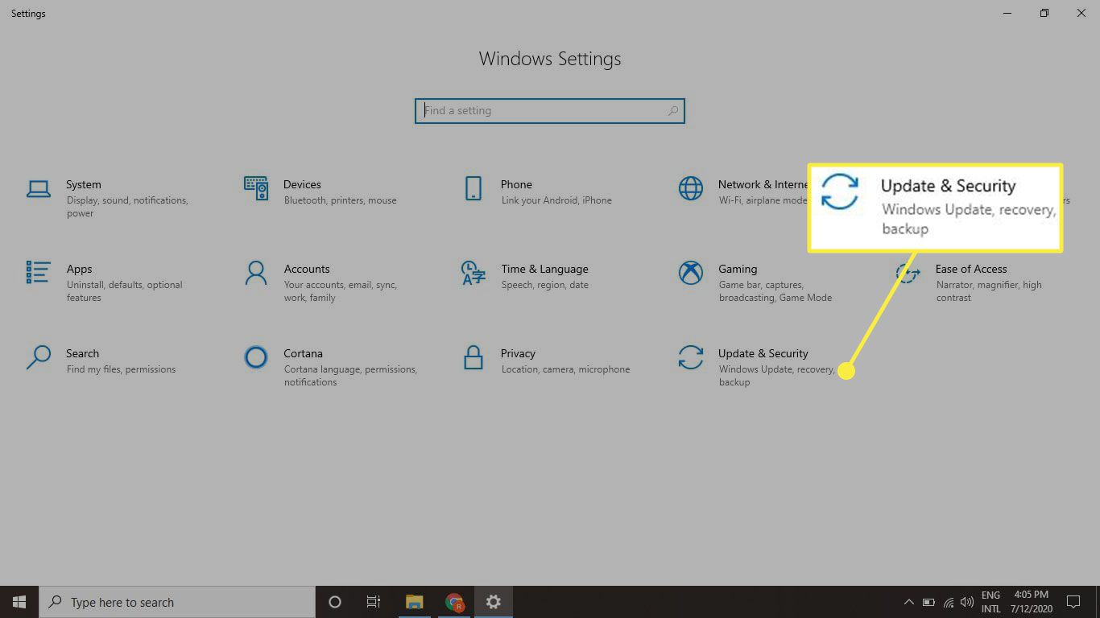Screen dimensions: 1100x618
Task: Open the Devices settings category
Action: tap(322, 192)
